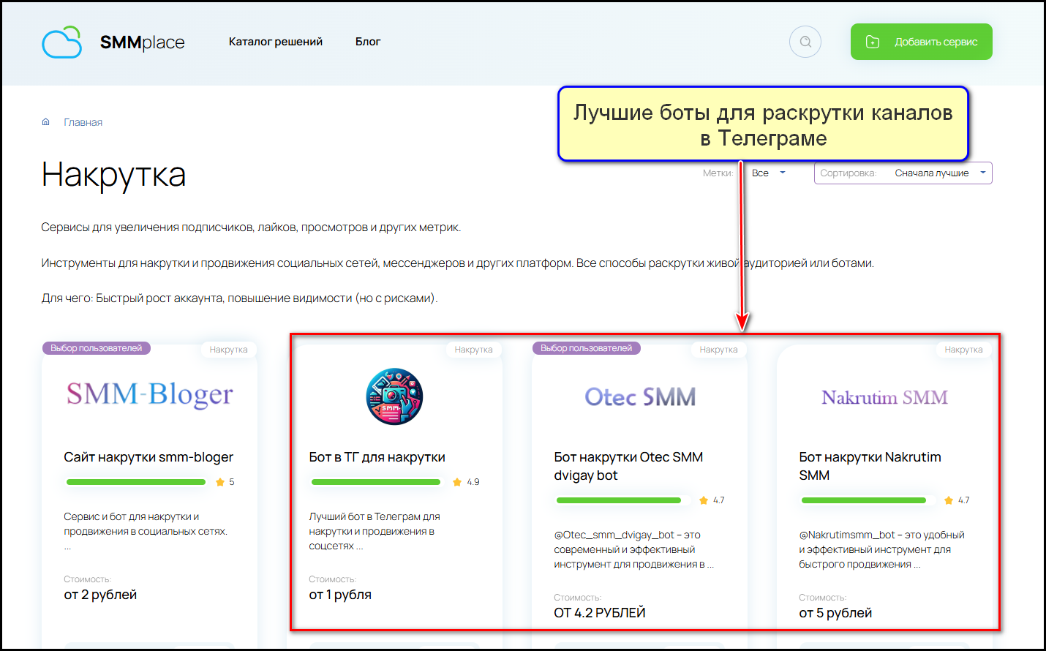Click the star icon beside 4.9 rating
The image size is (1046, 651).
click(x=457, y=482)
